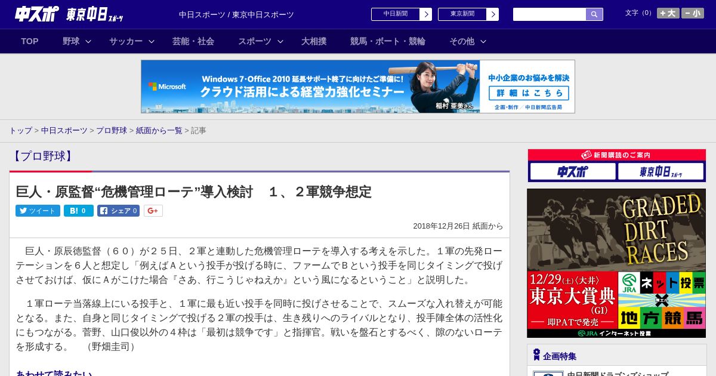The height and width of the screenshot is (376, 716).
Task: Click あわせて読みたい heading
Action: click(54, 374)
